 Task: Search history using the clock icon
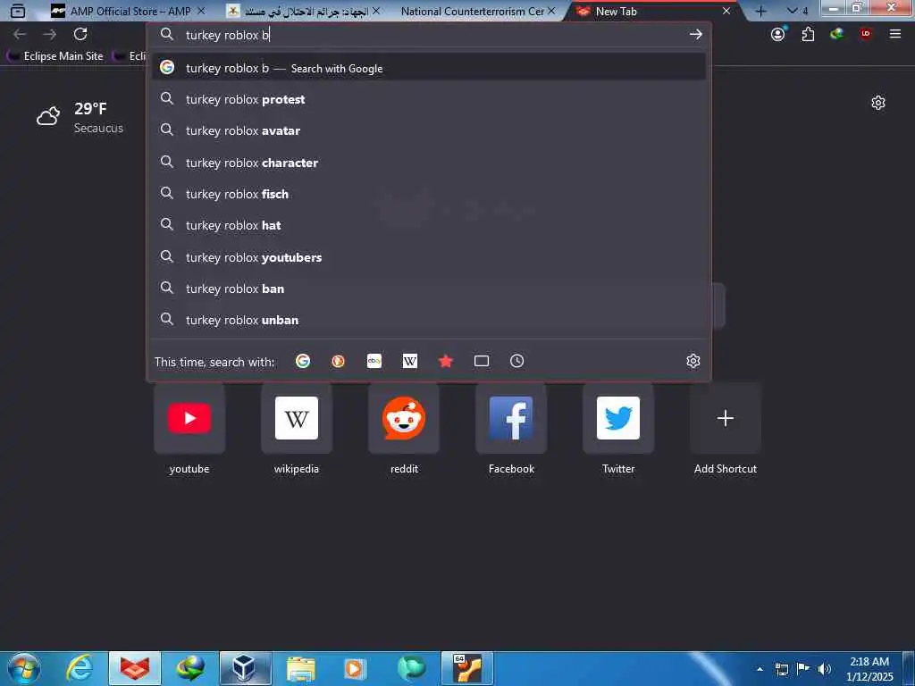click(517, 361)
